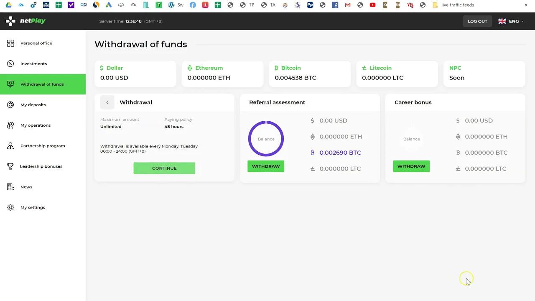Open the My settings gear icon
The width and height of the screenshot is (535, 301).
click(10, 207)
